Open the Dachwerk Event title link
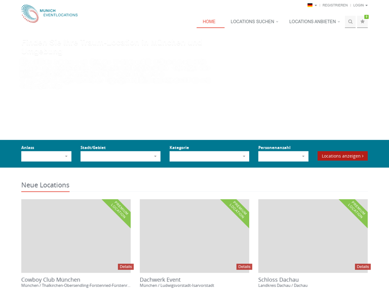The height and width of the screenshot is (292, 389). pos(160,279)
